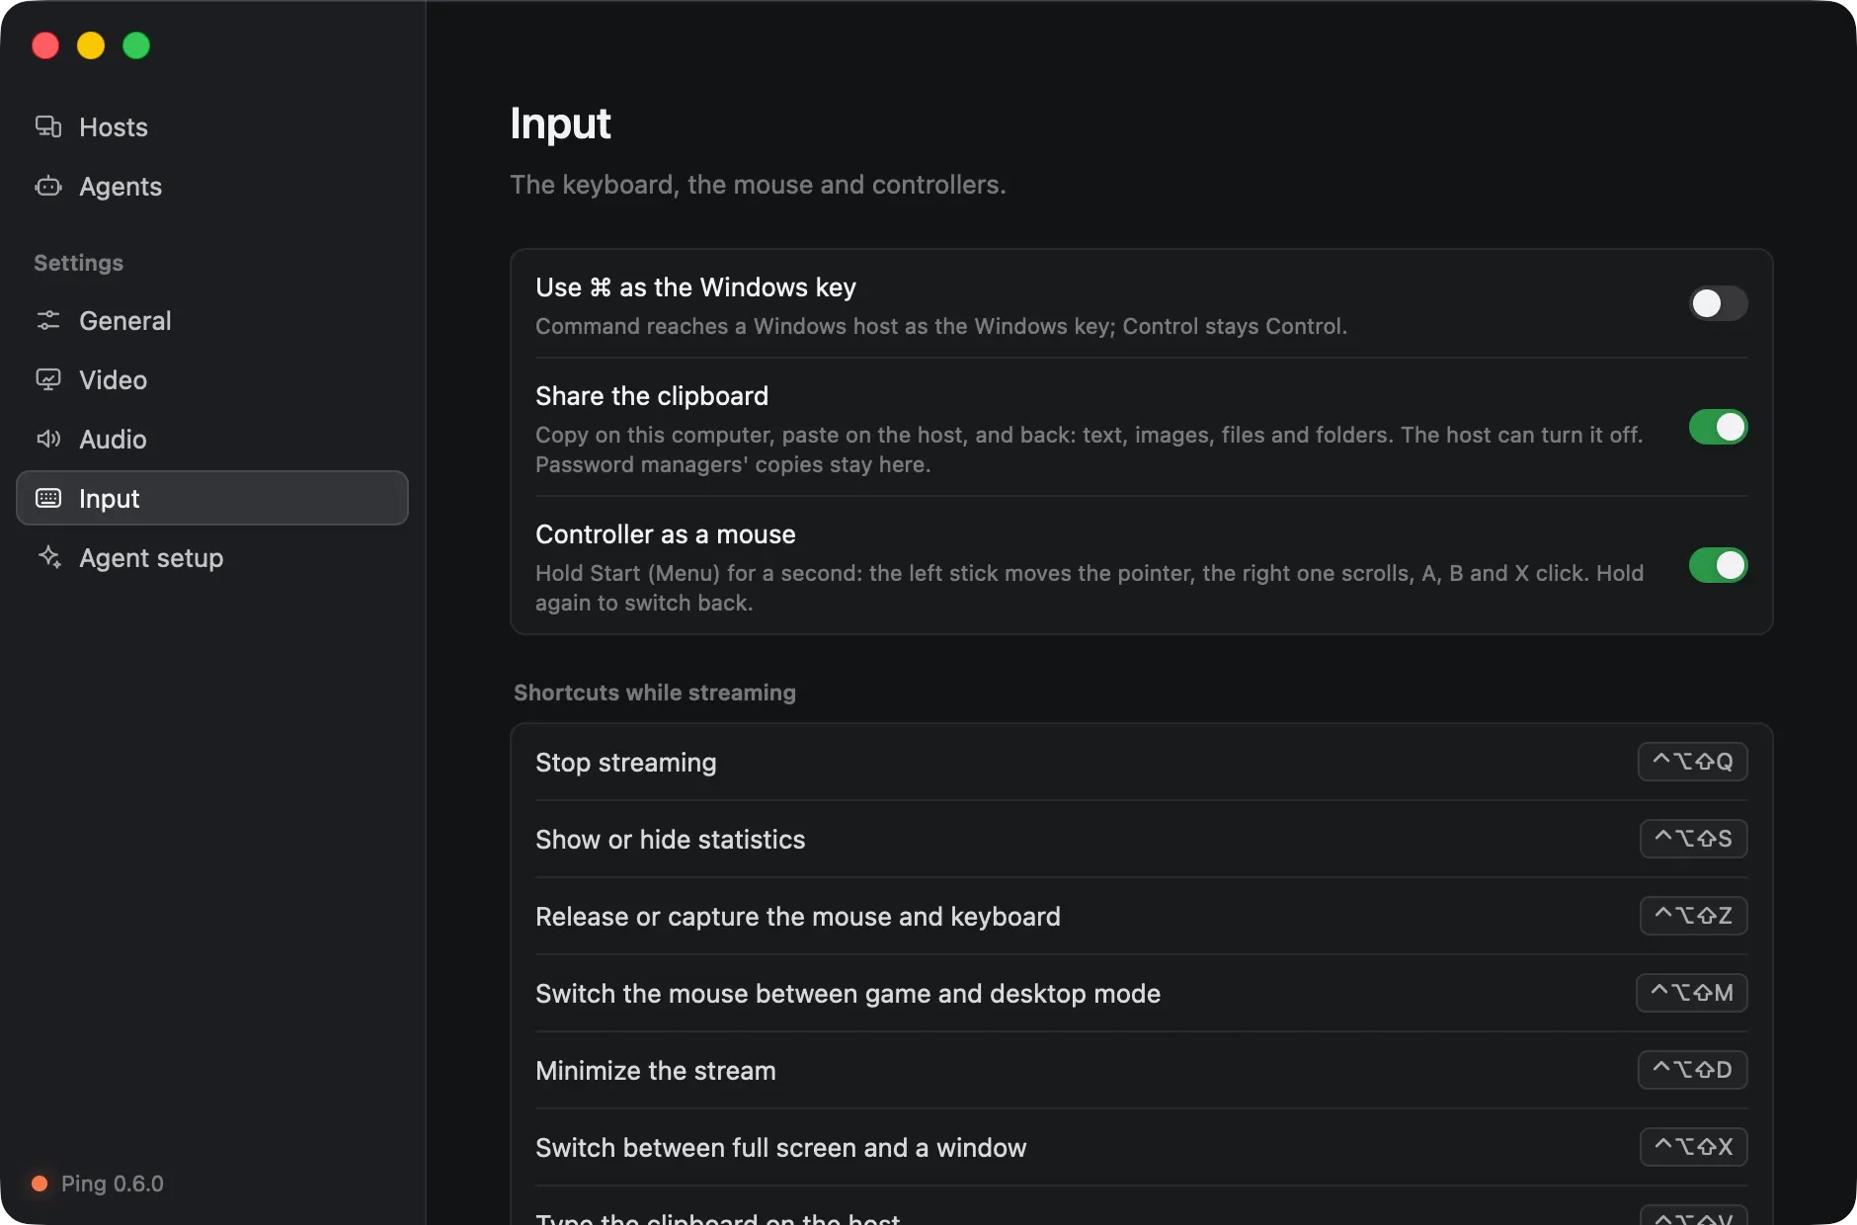This screenshot has width=1857, height=1225.
Task: Open Audio settings
Action: click(212, 439)
